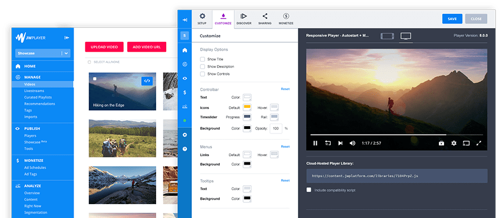Open the MONETIZE sidebar section

33,161
